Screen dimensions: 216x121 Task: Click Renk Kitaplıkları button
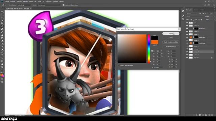(171, 47)
